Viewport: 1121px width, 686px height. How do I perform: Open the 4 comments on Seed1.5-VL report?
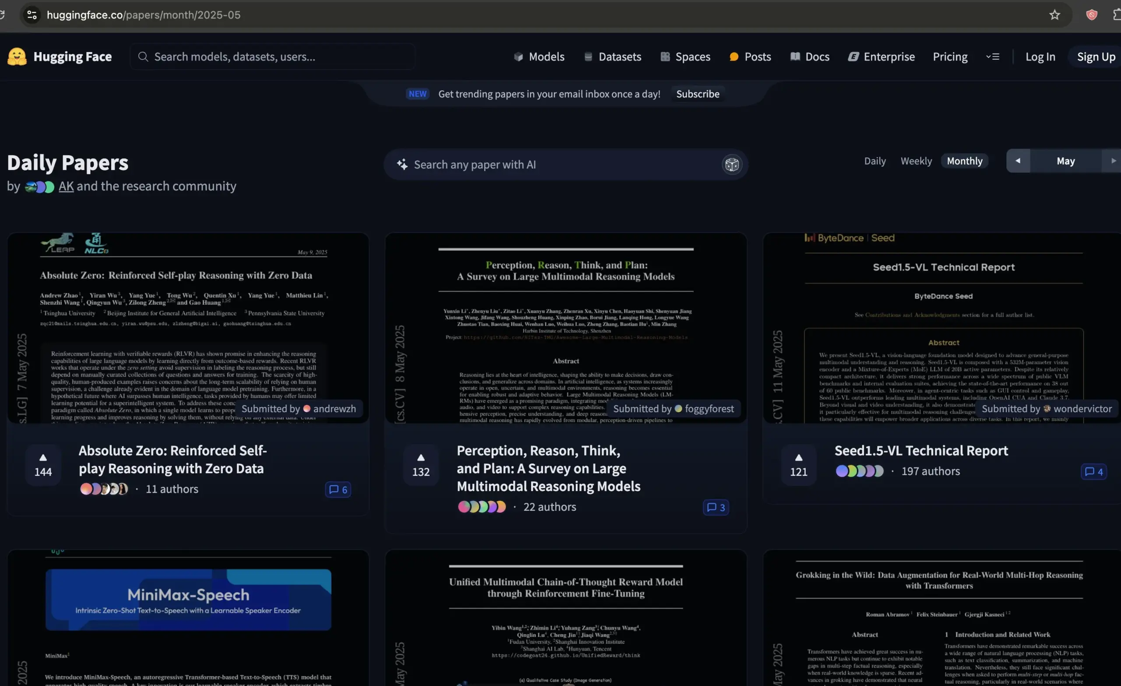click(1093, 472)
